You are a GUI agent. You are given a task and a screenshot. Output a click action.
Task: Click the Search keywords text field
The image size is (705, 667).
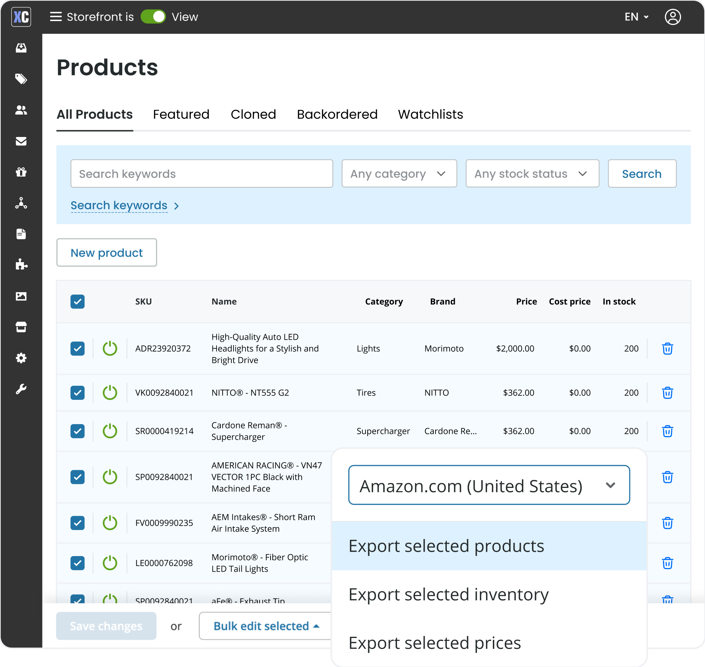click(x=202, y=174)
